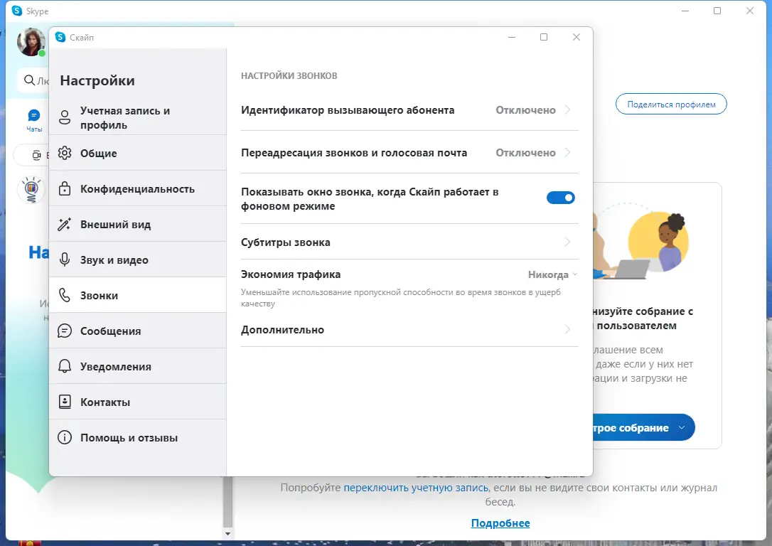Expand Идентификатор вызывающего абонента chevron
The image size is (772, 546).
pyautogui.click(x=568, y=109)
